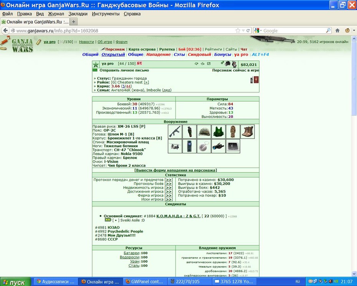The width and height of the screenshot is (357, 286).
Task: Click Вывести форму нападения на персонажа
Action: click(x=175, y=170)
